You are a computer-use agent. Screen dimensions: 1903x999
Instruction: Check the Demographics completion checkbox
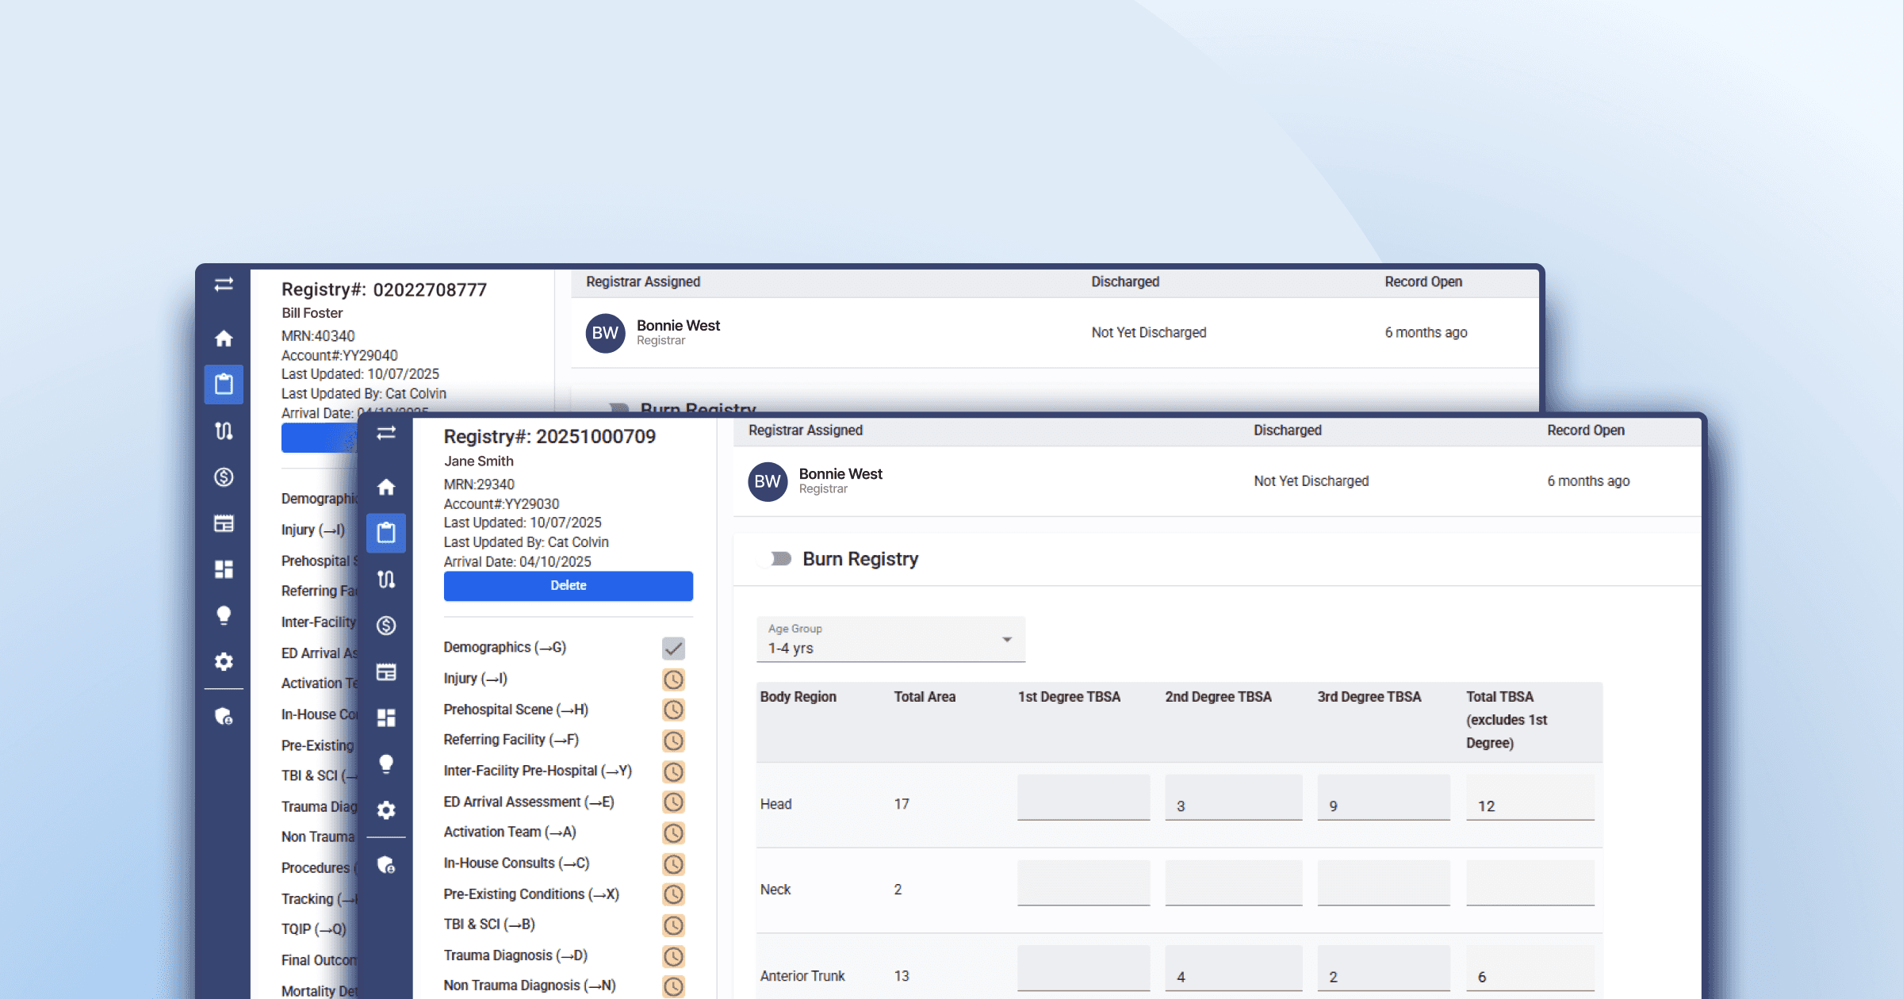(x=673, y=649)
